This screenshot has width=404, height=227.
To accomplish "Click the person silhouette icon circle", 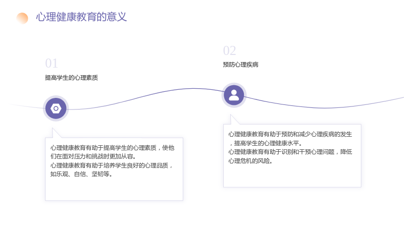I will coord(234,95).
